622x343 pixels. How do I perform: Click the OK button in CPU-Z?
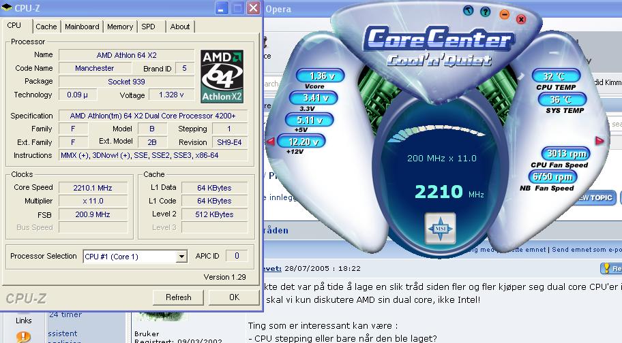pos(234,297)
